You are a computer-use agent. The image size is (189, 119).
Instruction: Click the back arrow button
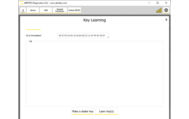[x=23, y=10]
